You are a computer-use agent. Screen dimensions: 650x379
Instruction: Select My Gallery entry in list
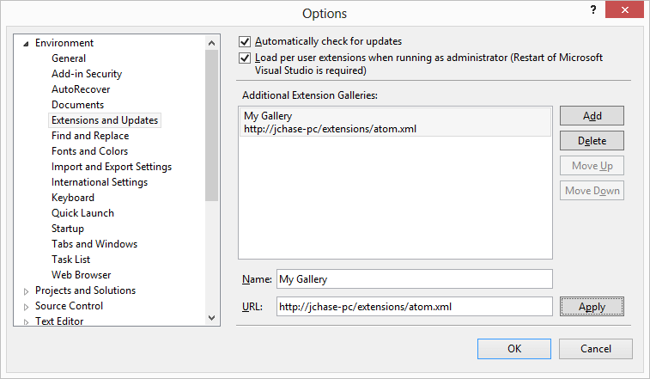[395, 122]
